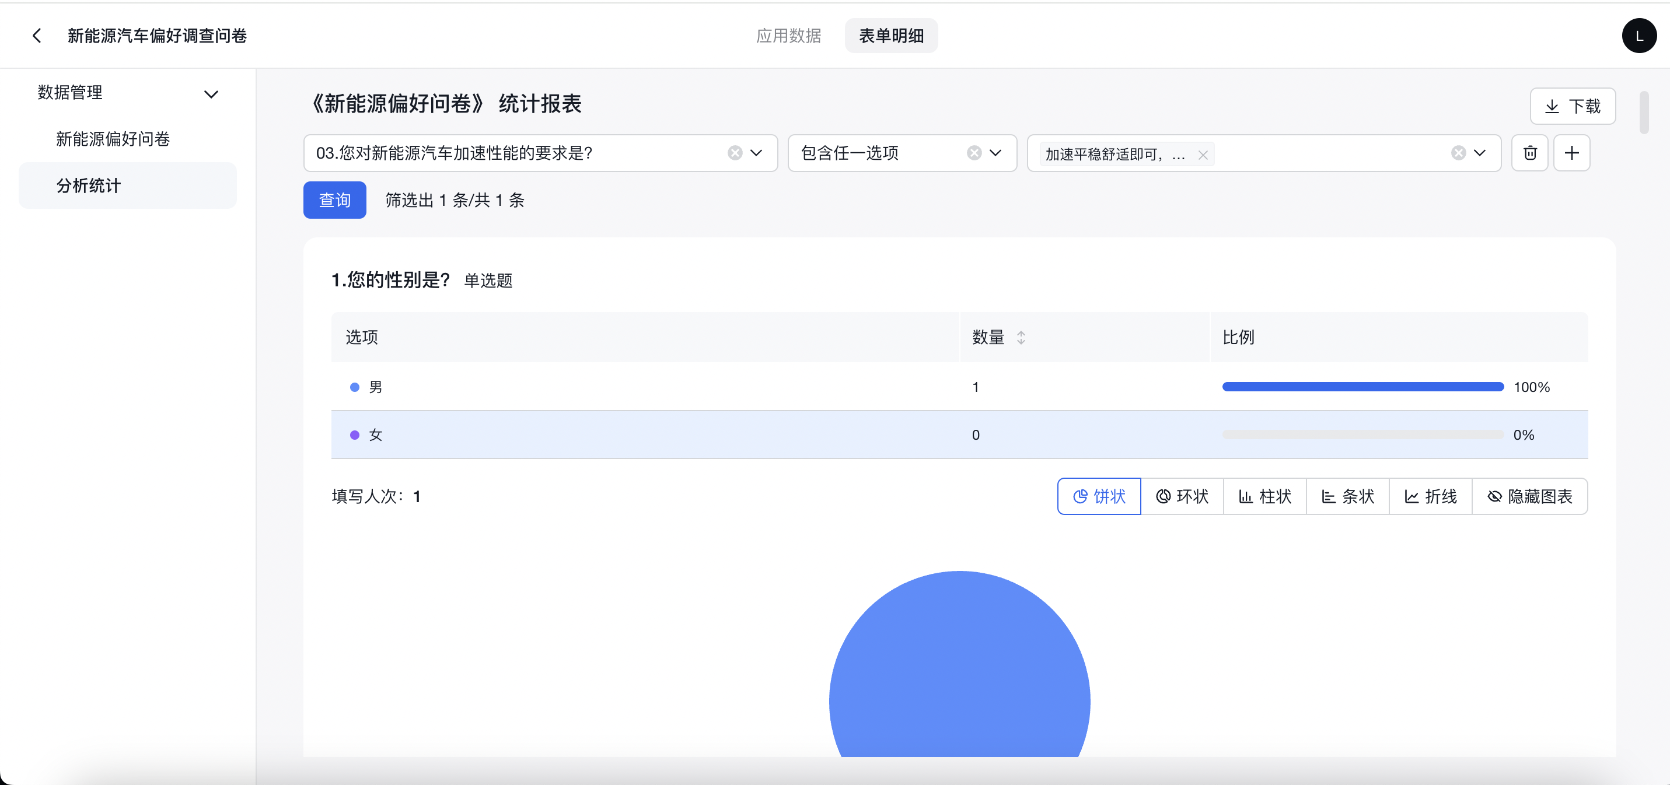This screenshot has width=1670, height=785.
Task: Clear the question 03 filter selection
Action: point(735,153)
